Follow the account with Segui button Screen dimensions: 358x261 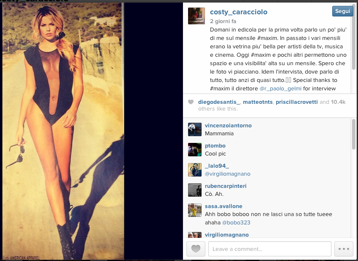342,11
